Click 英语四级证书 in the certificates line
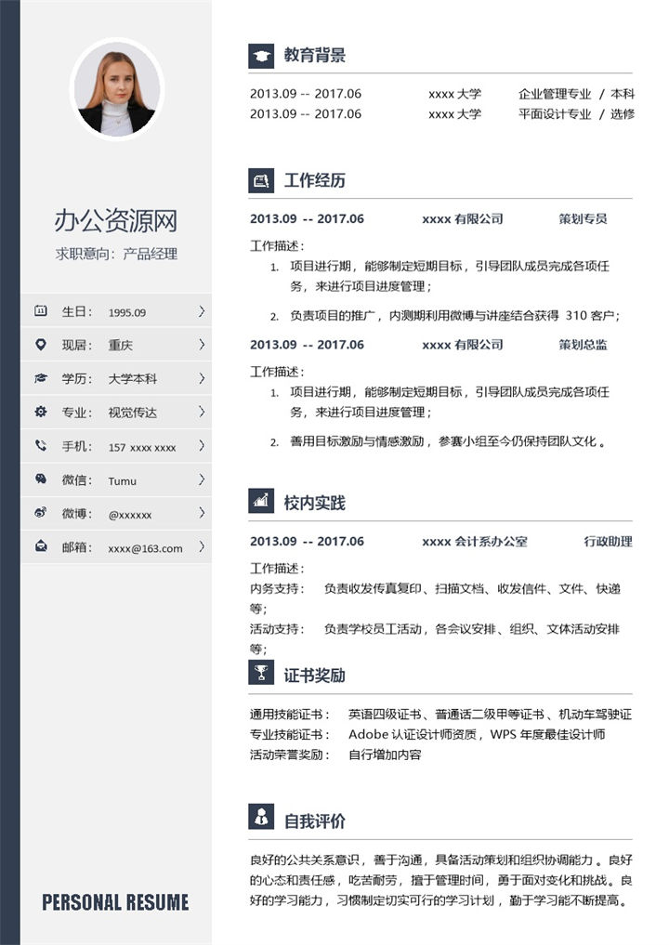The height and width of the screenshot is (945, 669). (x=385, y=715)
